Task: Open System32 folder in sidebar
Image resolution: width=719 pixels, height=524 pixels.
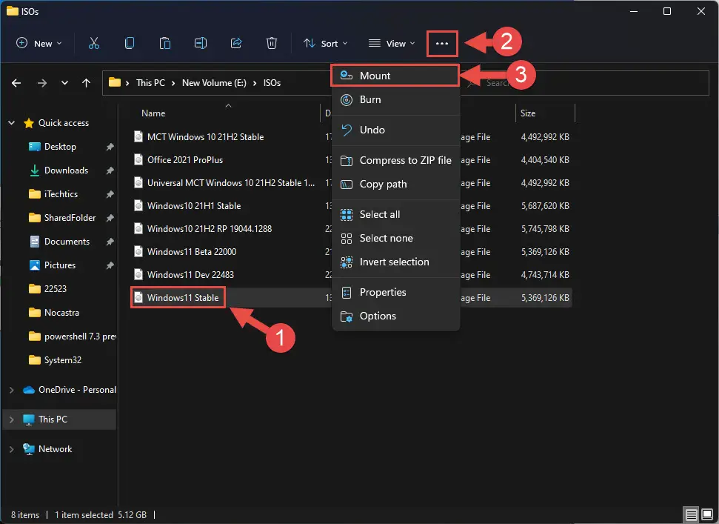Action: tap(63, 360)
